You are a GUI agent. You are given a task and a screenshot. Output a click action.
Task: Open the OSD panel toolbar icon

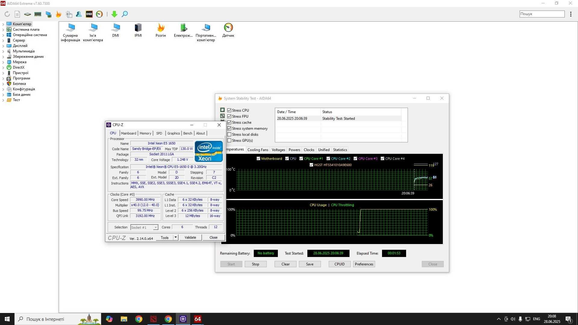coord(89,14)
